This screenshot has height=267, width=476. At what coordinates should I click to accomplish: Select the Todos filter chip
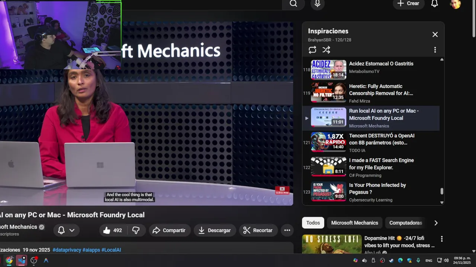point(313,223)
